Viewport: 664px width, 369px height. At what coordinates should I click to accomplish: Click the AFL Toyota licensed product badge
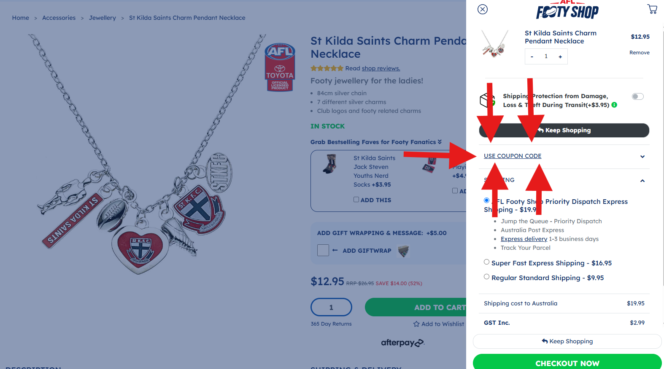pyautogui.click(x=280, y=67)
